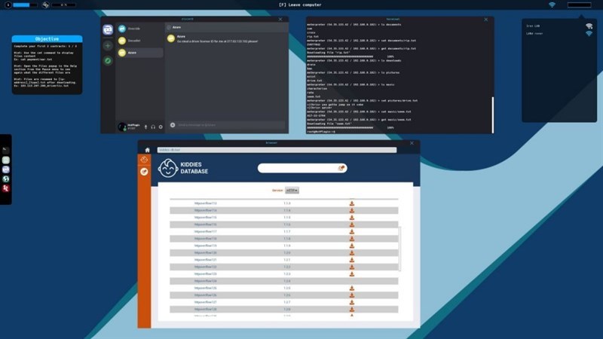The height and width of the screenshot is (339, 603).
Task: Go to the browser home page
Action: pyautogui.click(x=147, y=150)
